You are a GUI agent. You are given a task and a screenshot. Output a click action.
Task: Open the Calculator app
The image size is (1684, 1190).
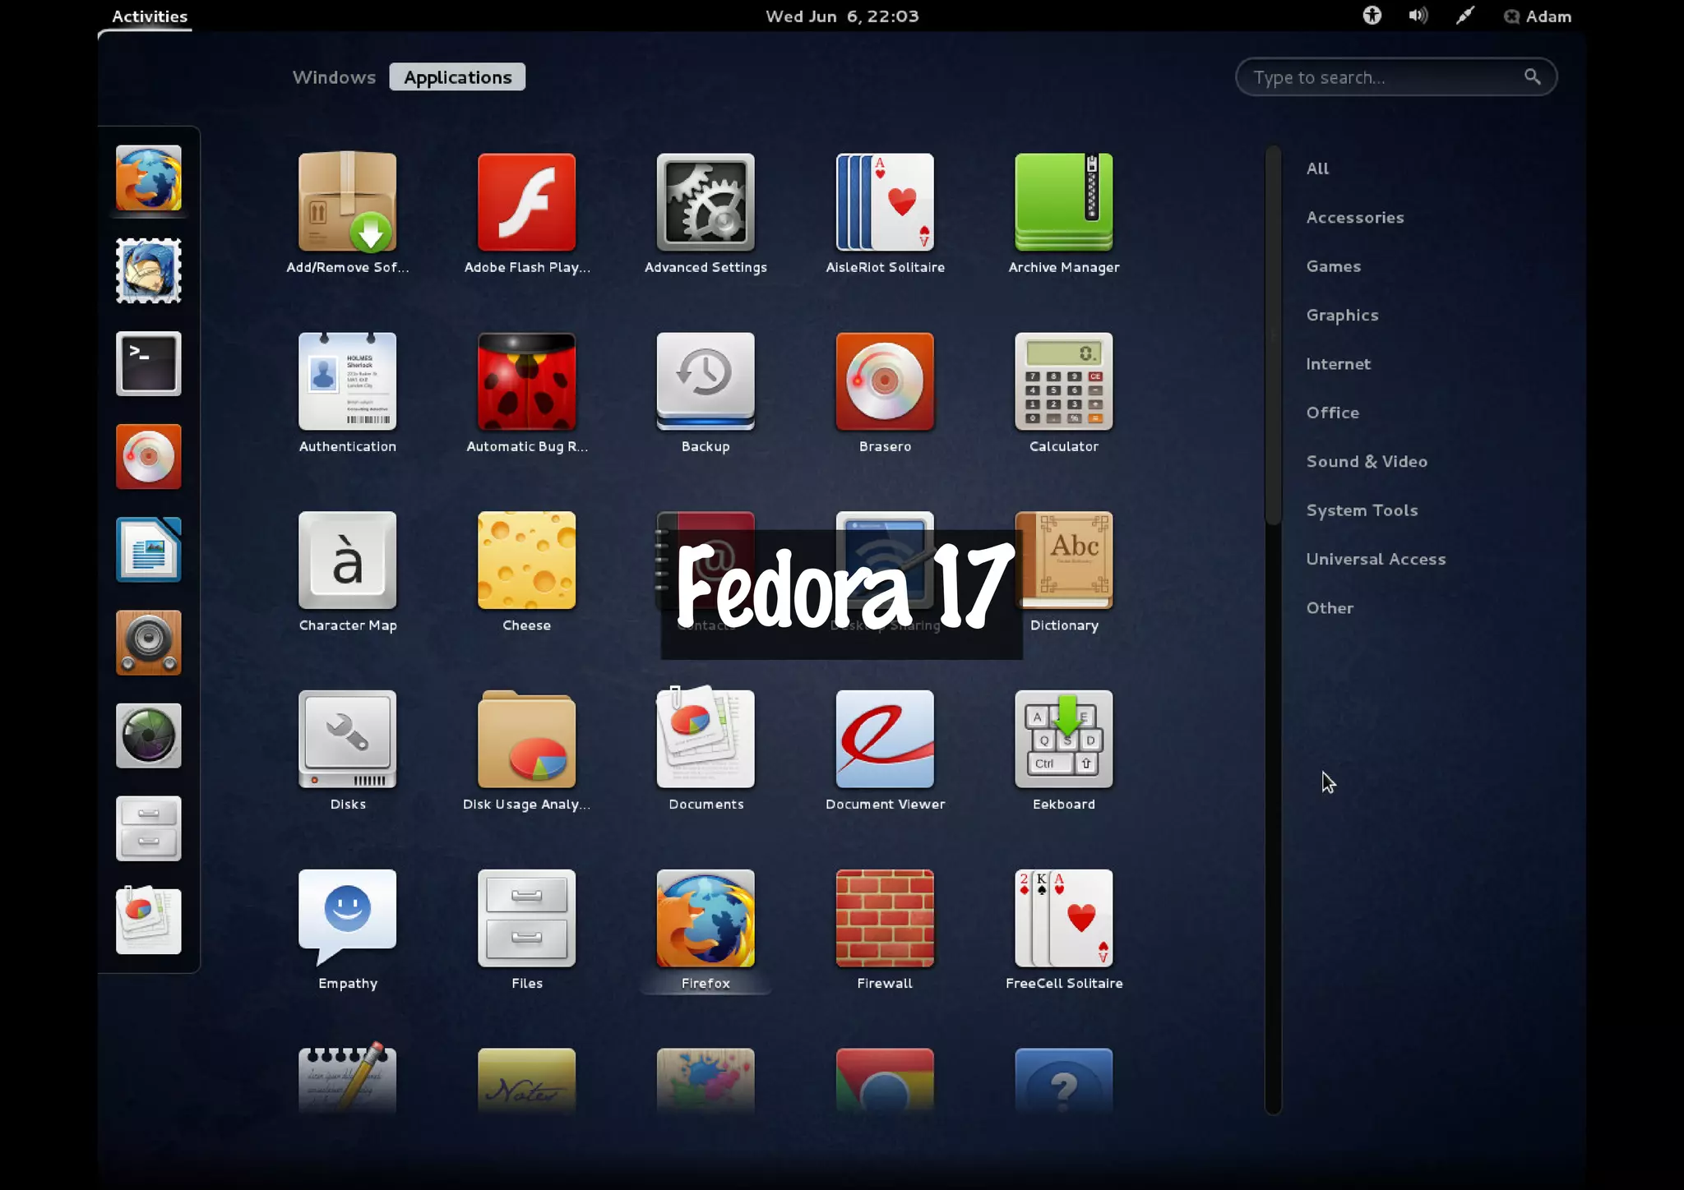pos(1064,393)
